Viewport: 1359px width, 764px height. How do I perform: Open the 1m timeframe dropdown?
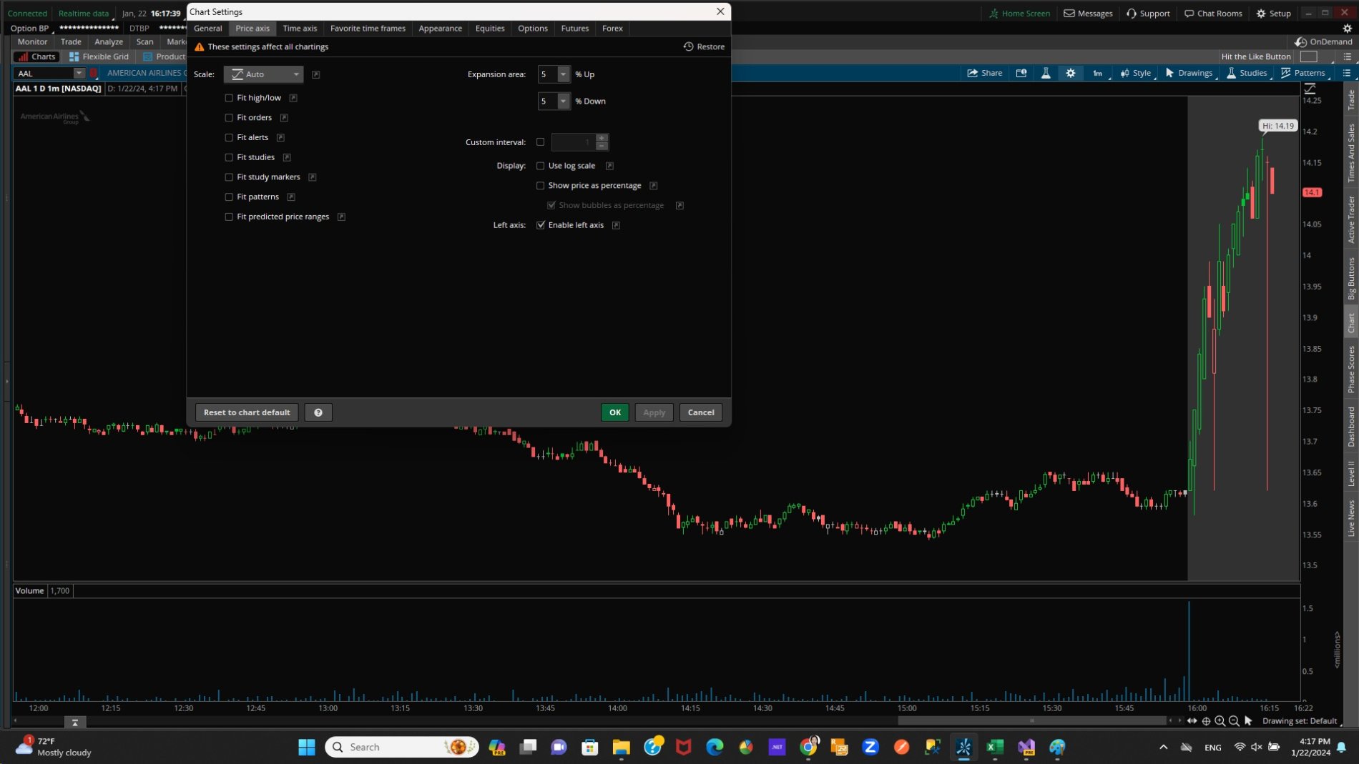[1098, 73]
